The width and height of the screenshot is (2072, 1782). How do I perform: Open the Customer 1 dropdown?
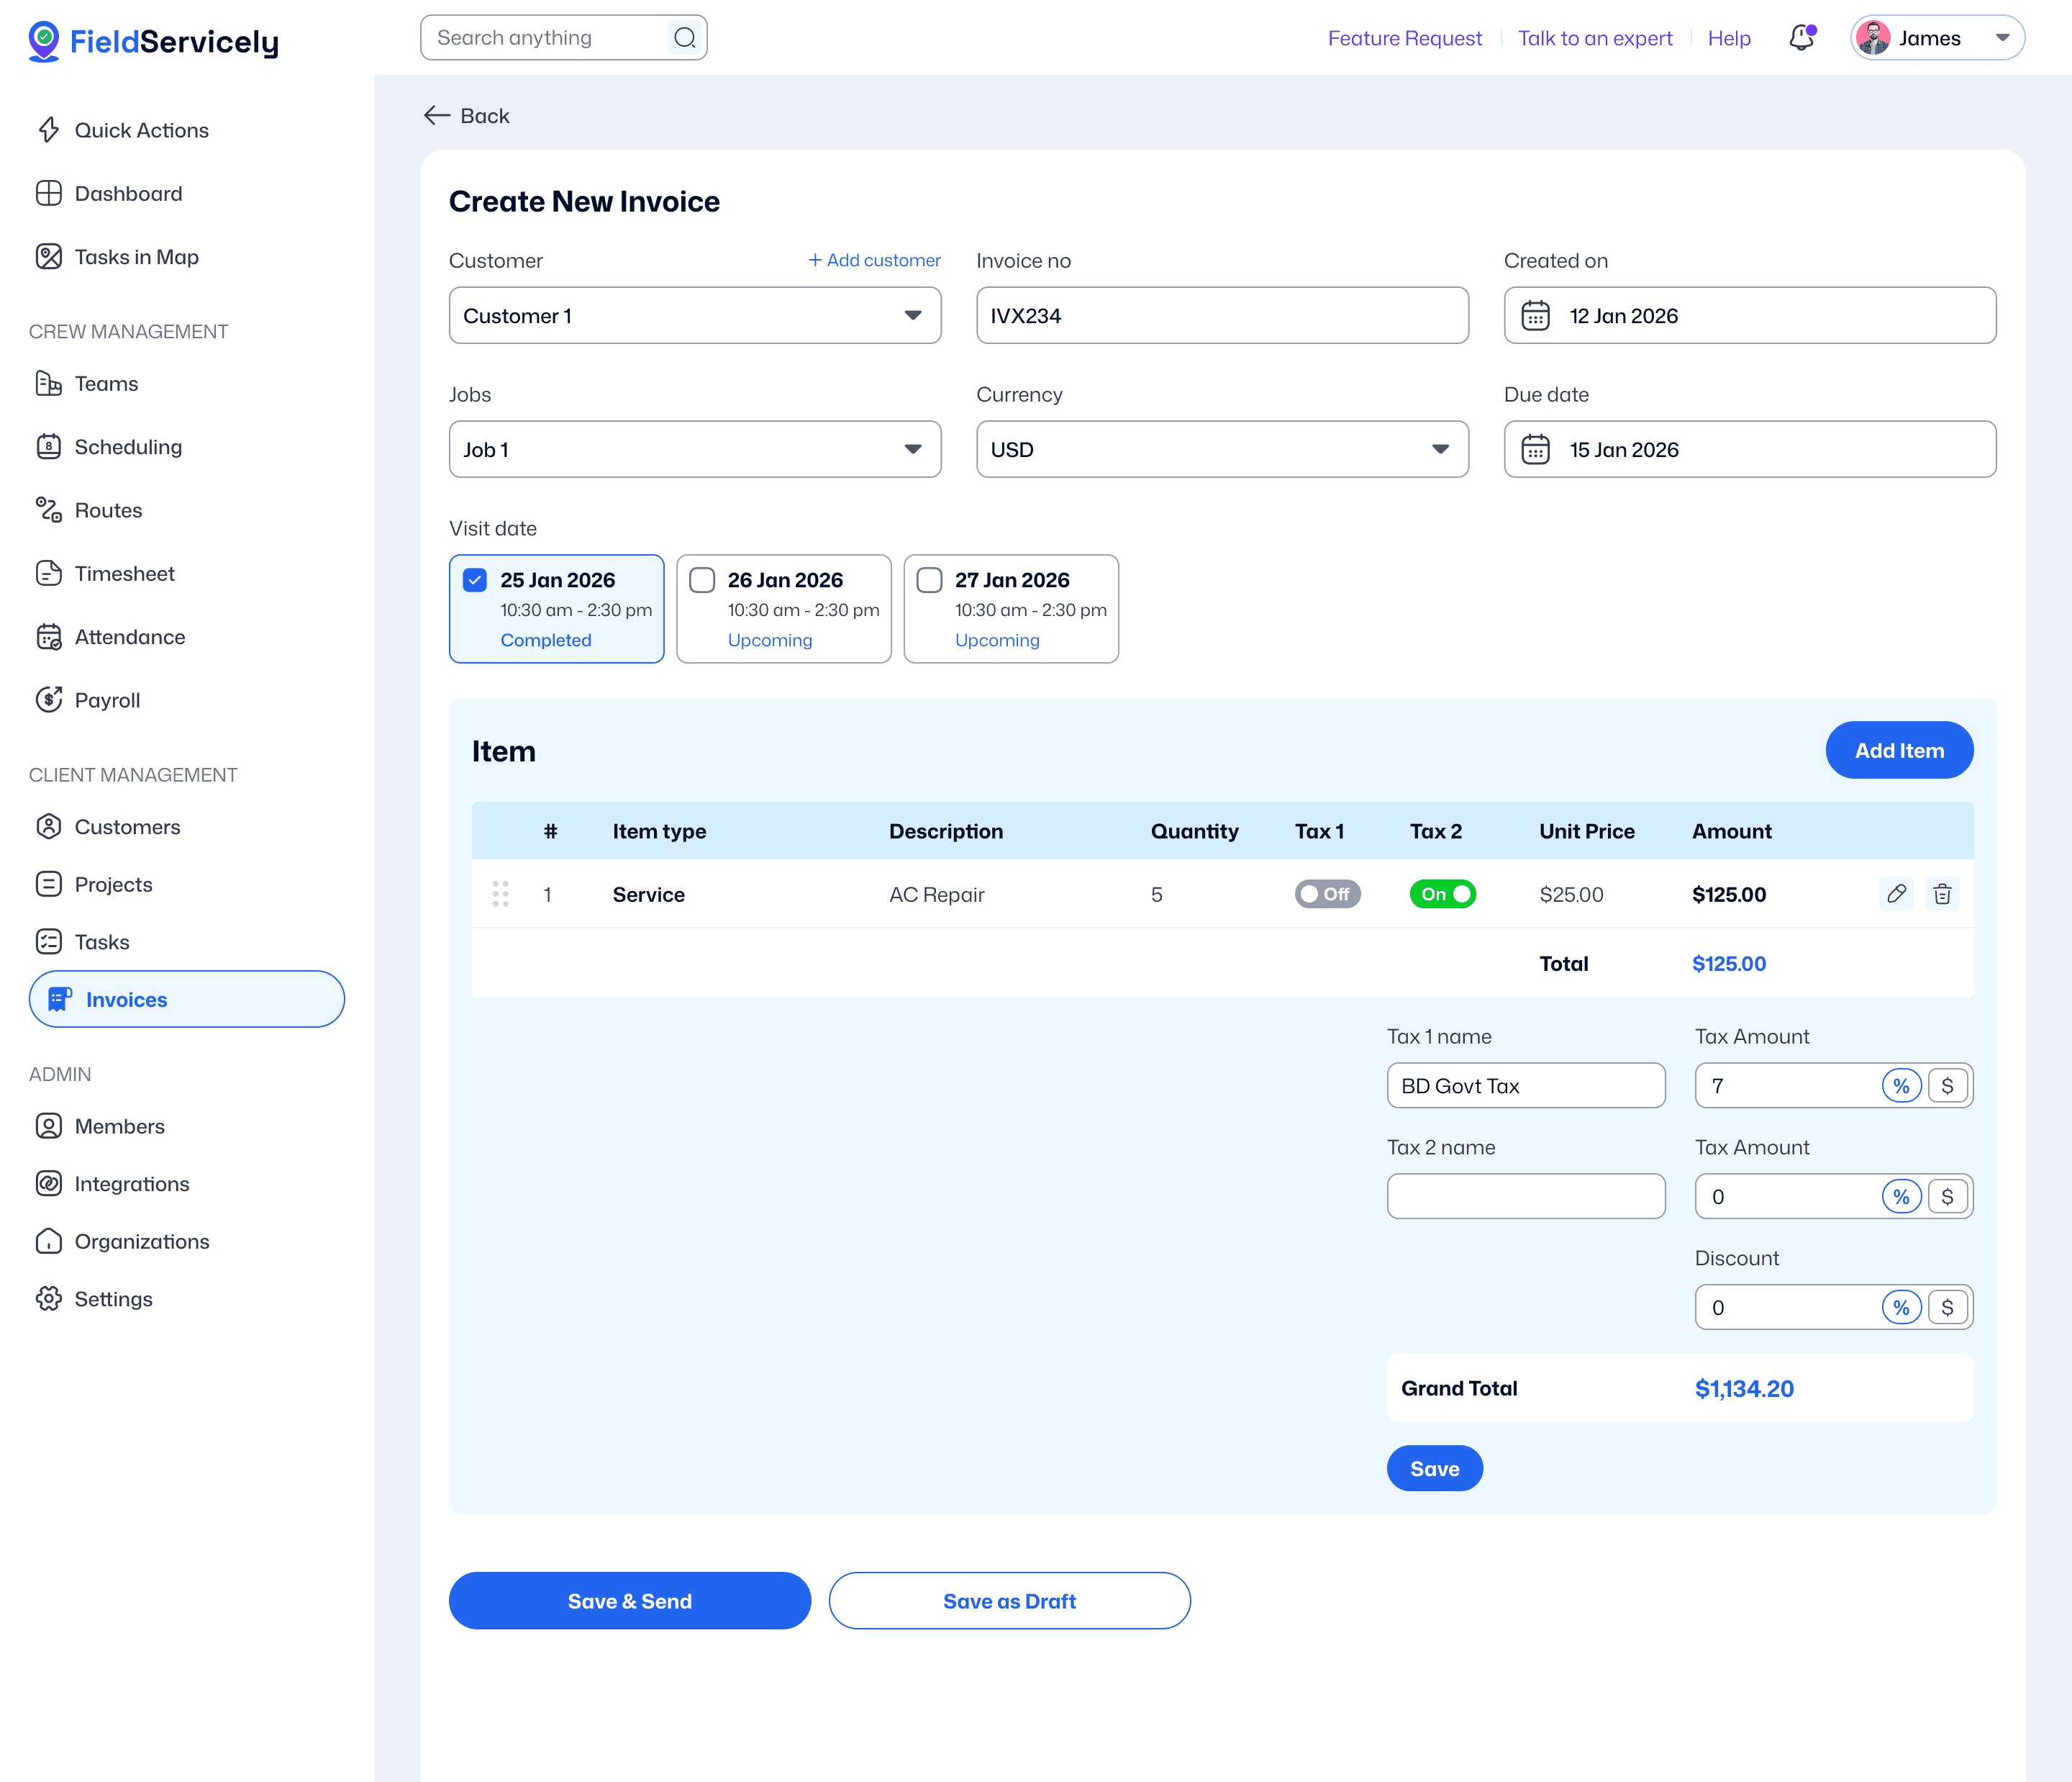(x=695, y=316)
